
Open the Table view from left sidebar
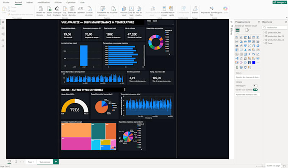[3, 28]
